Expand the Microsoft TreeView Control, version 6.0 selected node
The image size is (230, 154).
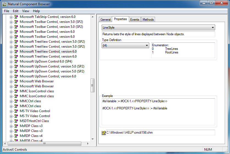point(11,52)
